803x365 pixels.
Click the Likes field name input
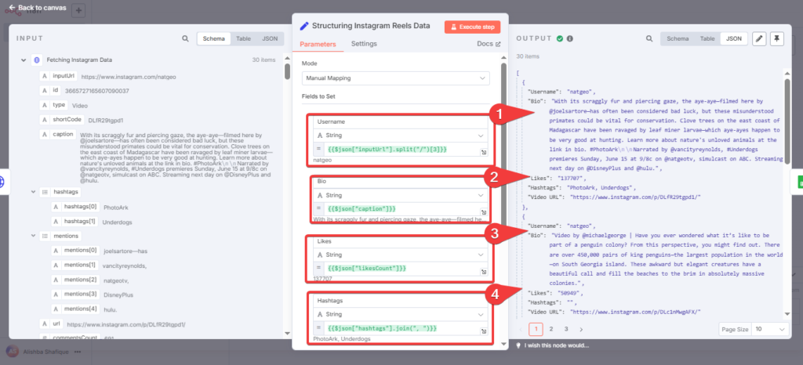400,240
